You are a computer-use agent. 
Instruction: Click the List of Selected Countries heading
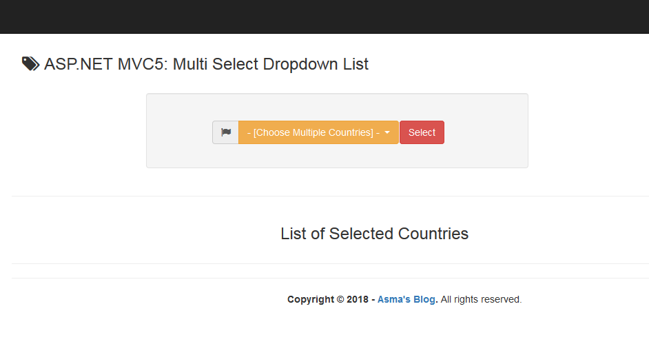tap(374, 234)
